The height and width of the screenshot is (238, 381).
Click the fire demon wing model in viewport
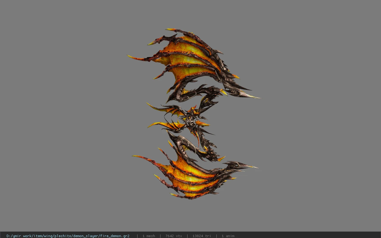click(194, 114)
